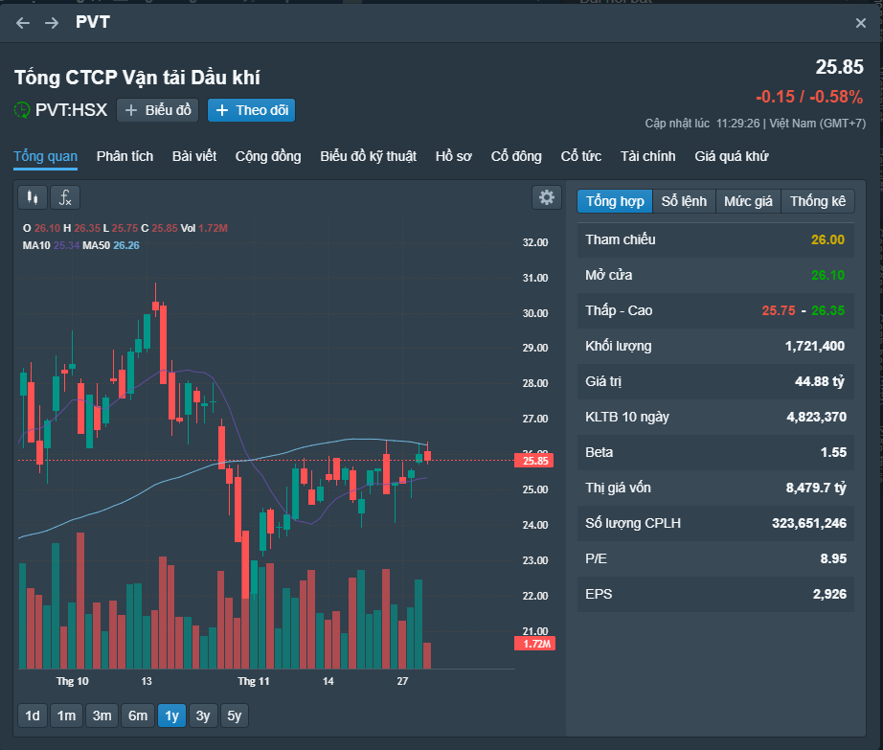Click the Tham chiếu value 26.00
Image resolution: width=883 pixels, height=750 pixels.
pos(827,239)
